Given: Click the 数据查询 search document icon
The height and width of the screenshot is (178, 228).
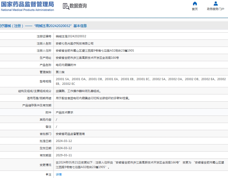Looking at the screenshot, I should pos(66,7).
